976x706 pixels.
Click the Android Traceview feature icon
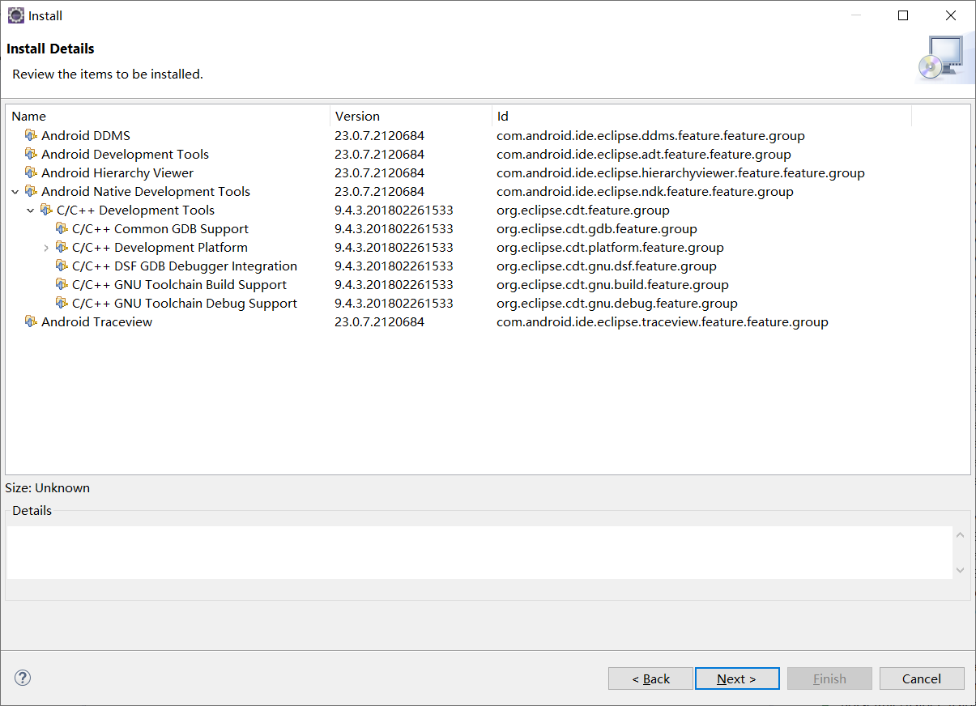click(x=31, y=321)
